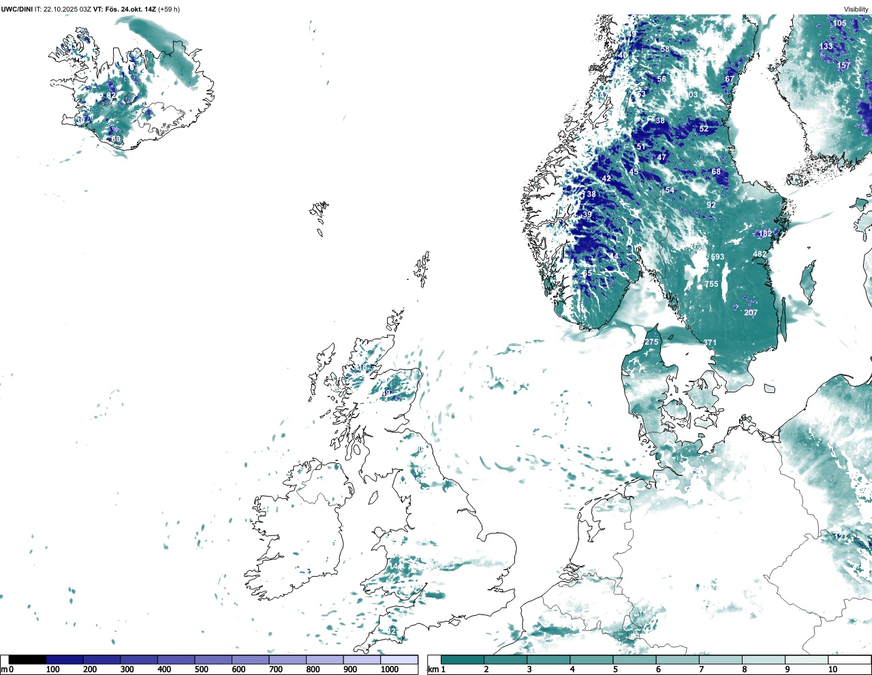This screenshot has width=872, height=675.
Task: Click the "(+59 h)" forecast offset text
Action: tap(169, 9)
